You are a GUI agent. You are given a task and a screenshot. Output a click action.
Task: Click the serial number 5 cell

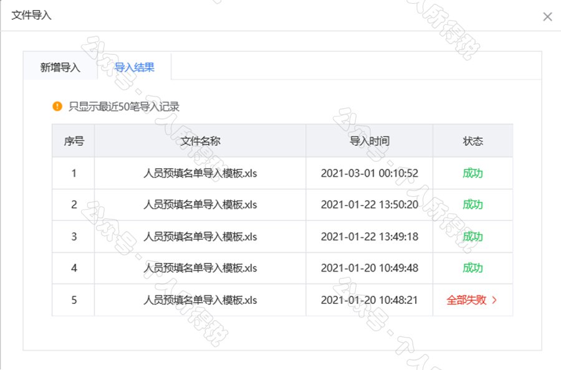74,300
